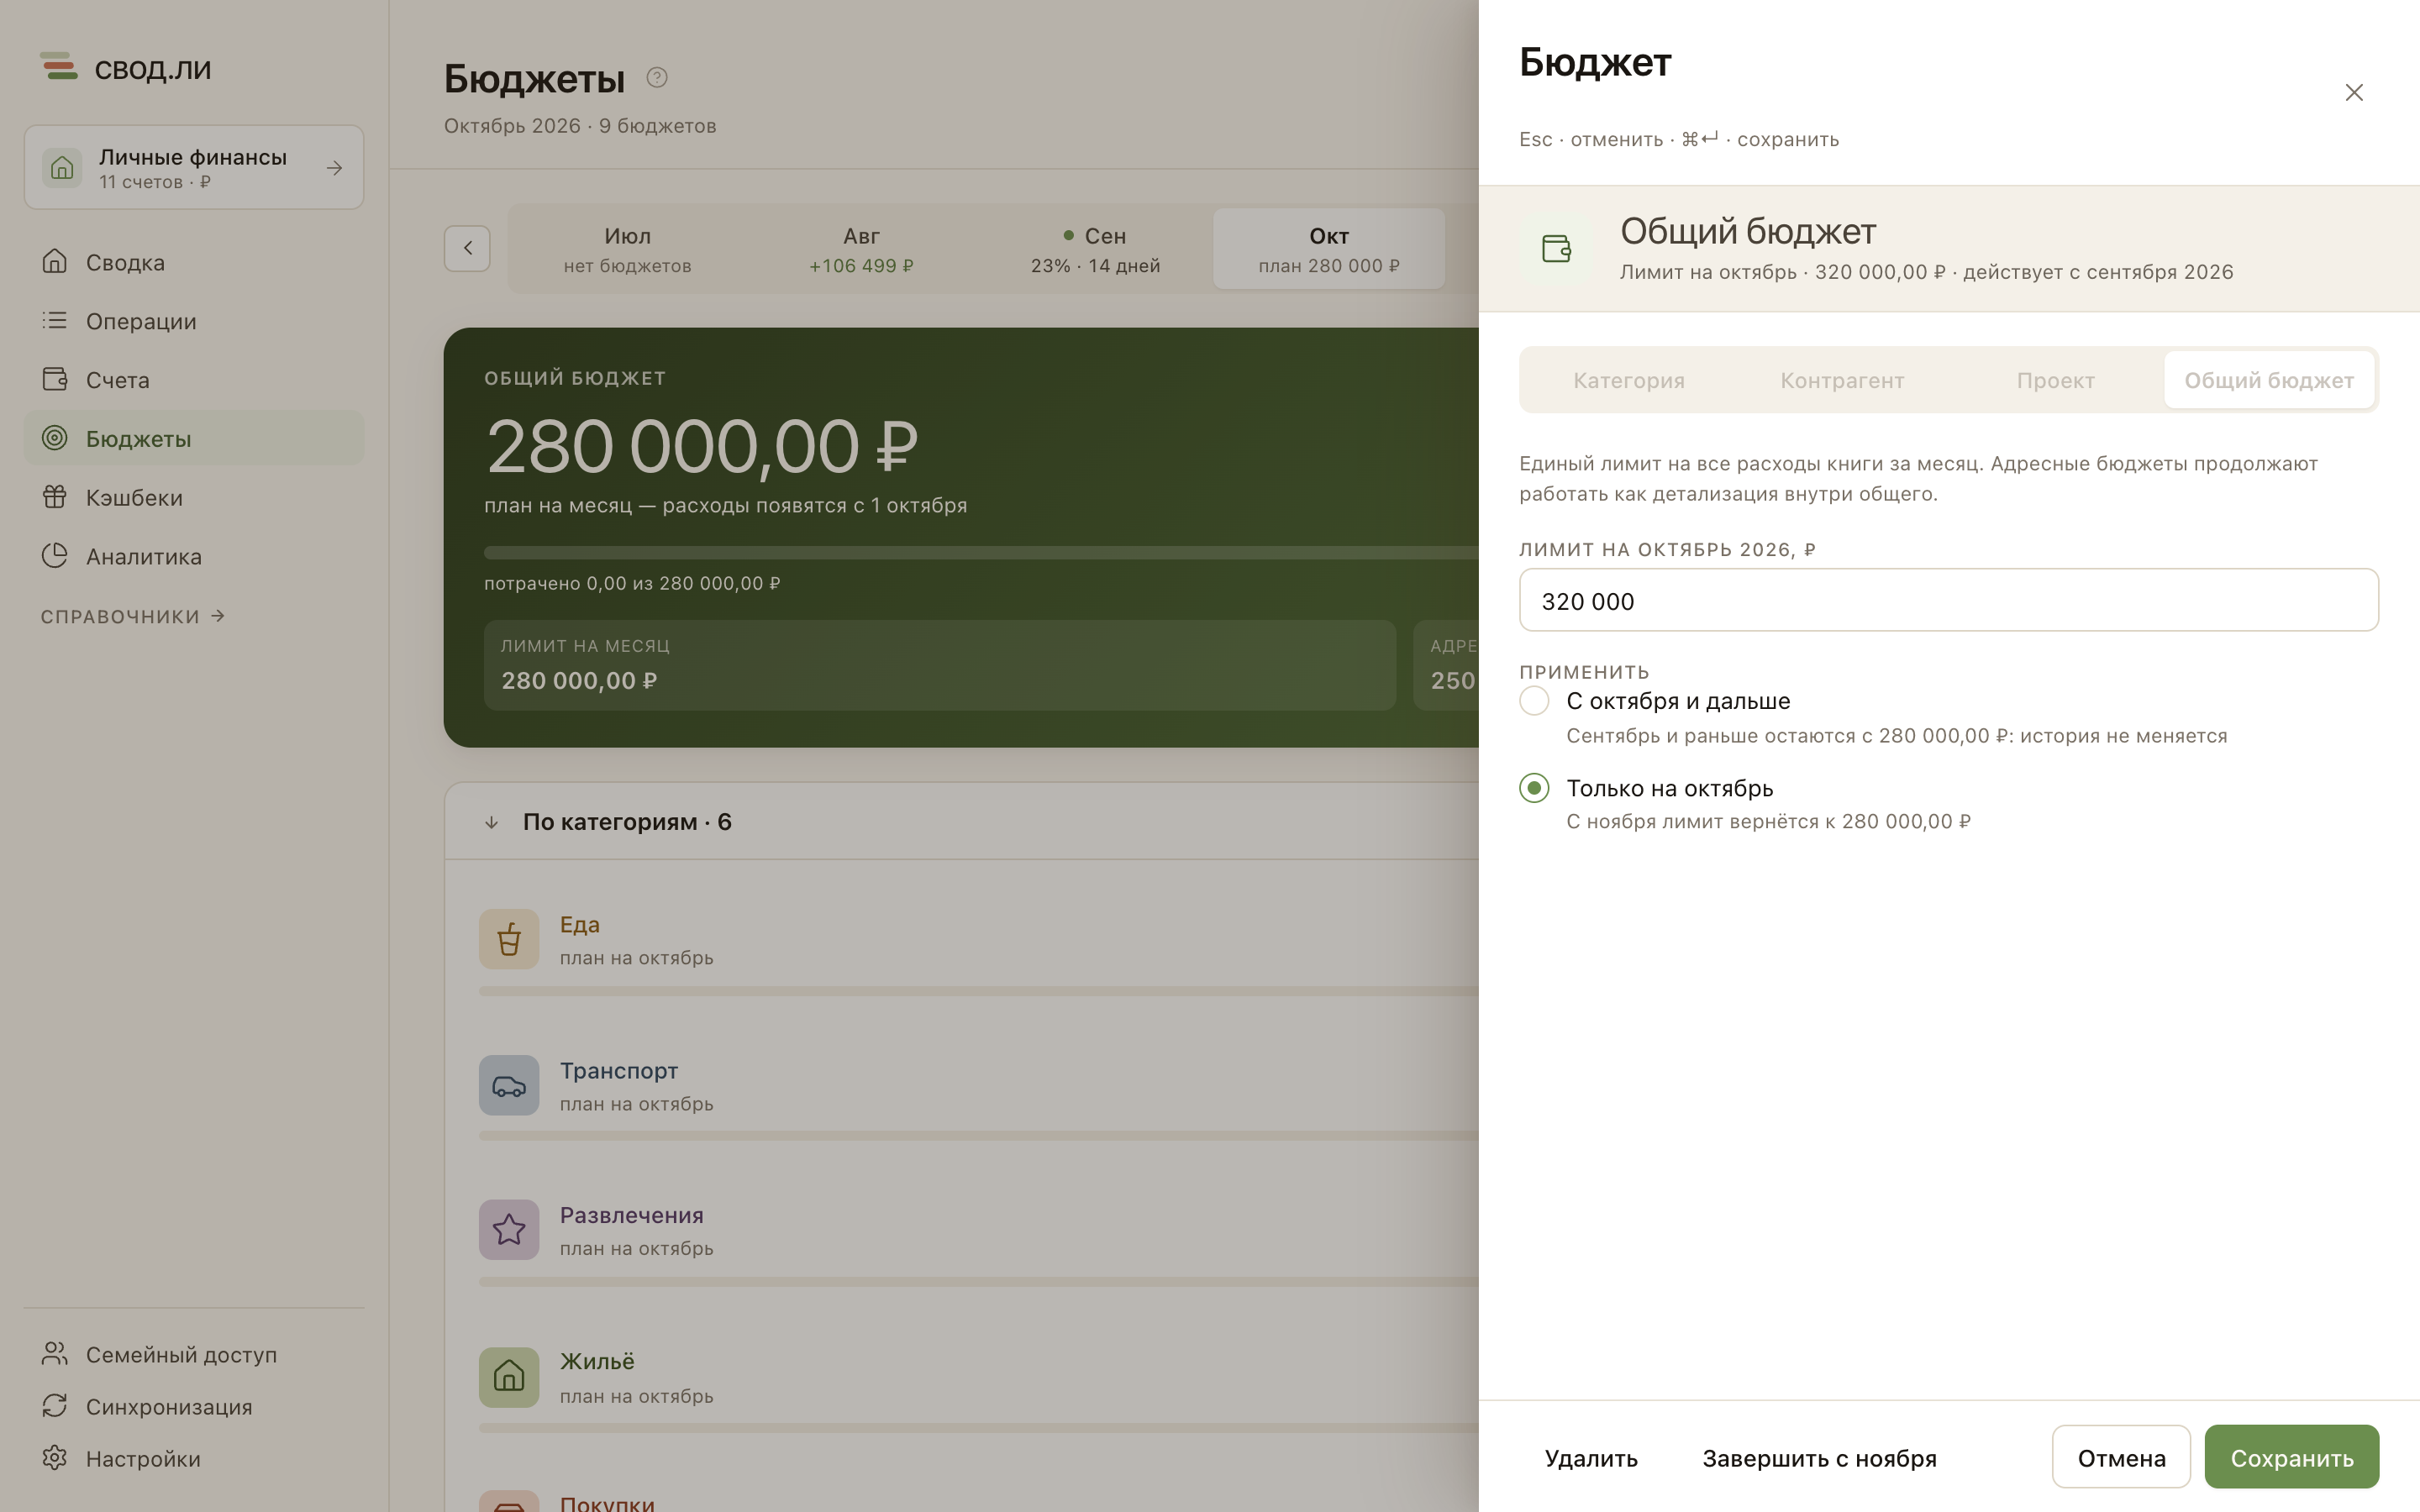The image size is (2420, 1512).
Task: Switch to the Категория tab
Action: coord(1629,380)
